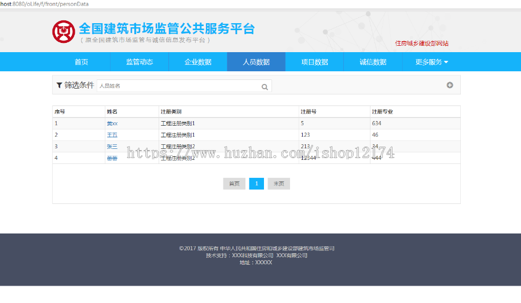Open the 住房城乡建设部网站 link
Screen dimensions: 521x303
point(421,43)
